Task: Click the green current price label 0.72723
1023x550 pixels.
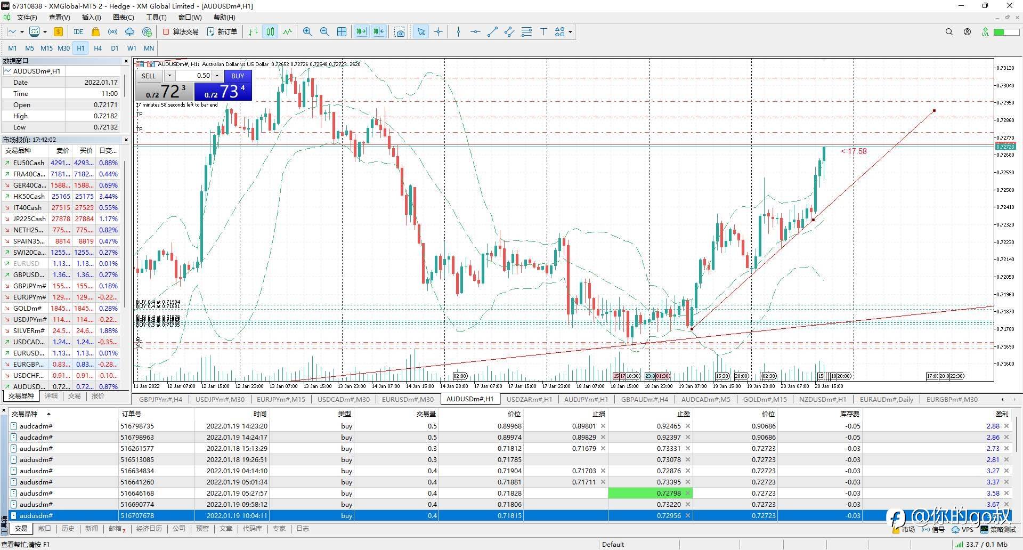Action: [x=1005, y=147]
